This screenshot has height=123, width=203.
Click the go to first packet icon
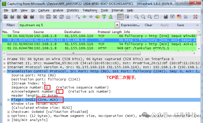pos(103,17)
